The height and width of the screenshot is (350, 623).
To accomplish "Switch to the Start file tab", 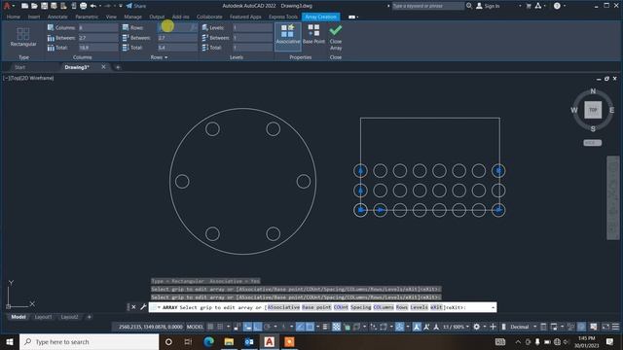I will point(19,67).
